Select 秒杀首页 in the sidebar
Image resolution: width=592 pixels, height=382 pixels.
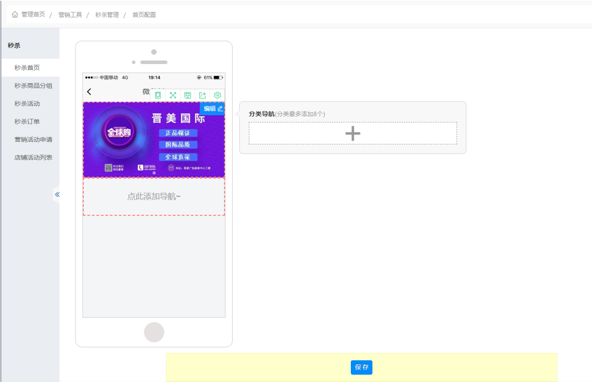pyautogui.click(x=27, y=68)
